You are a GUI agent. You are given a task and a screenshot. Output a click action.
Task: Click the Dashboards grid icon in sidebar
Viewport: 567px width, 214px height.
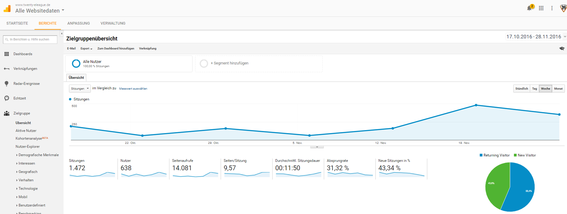(x=7, y=54)
